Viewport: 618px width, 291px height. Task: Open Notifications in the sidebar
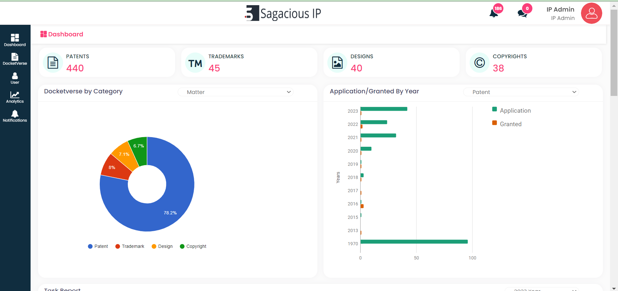coord(15,116)
